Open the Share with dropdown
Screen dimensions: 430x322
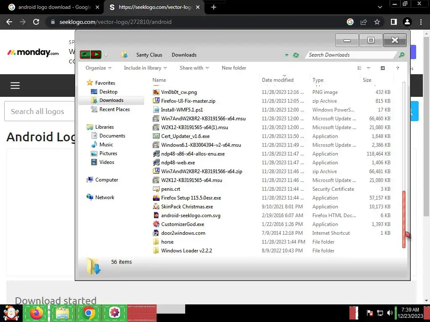[194, 68]
